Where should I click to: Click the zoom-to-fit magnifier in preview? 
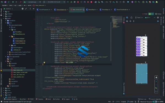coord(156,88)
